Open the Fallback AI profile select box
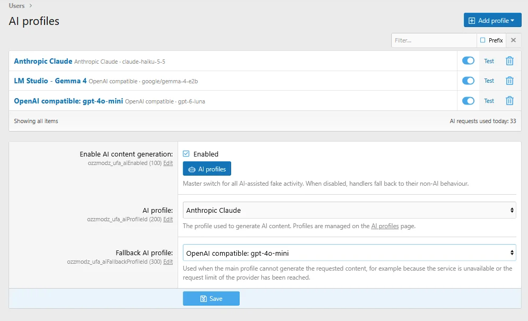The image size is (528, 321). click(x=349, y=253)
